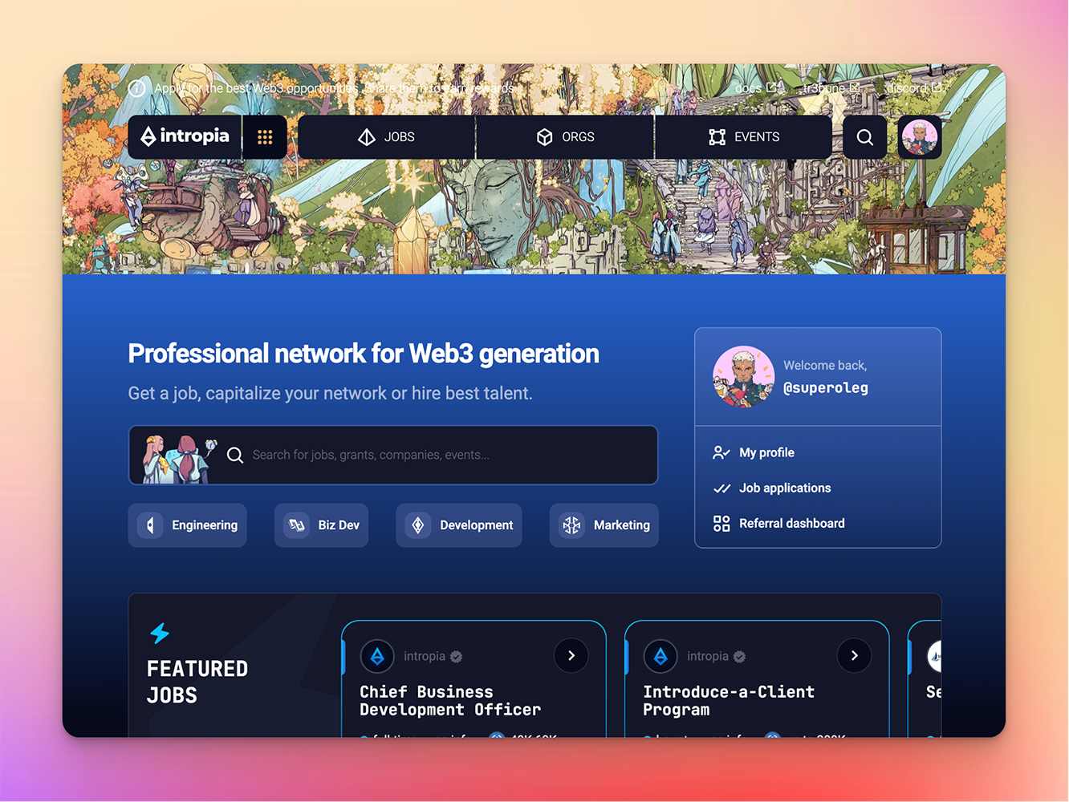Click the @superoleg username
1069x802 pixels.
(826, 388)
